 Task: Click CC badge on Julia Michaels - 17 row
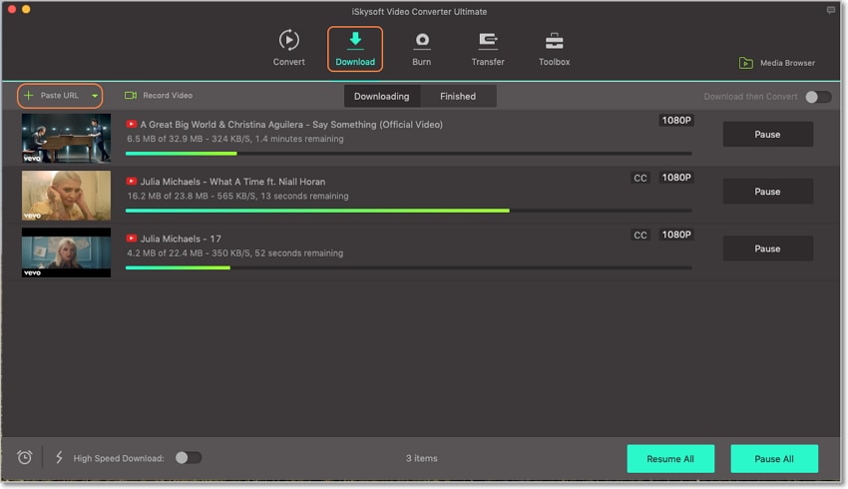(639, 235)
